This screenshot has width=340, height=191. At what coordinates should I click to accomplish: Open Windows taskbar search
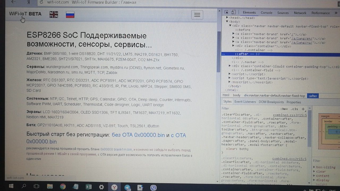point(24,186)
